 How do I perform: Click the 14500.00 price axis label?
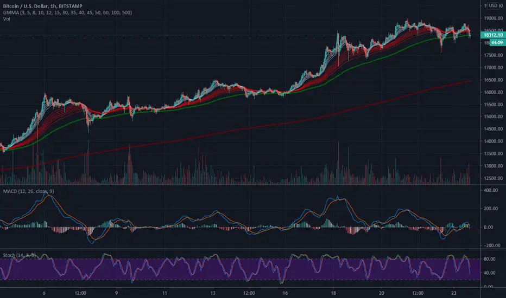[493, 129]
